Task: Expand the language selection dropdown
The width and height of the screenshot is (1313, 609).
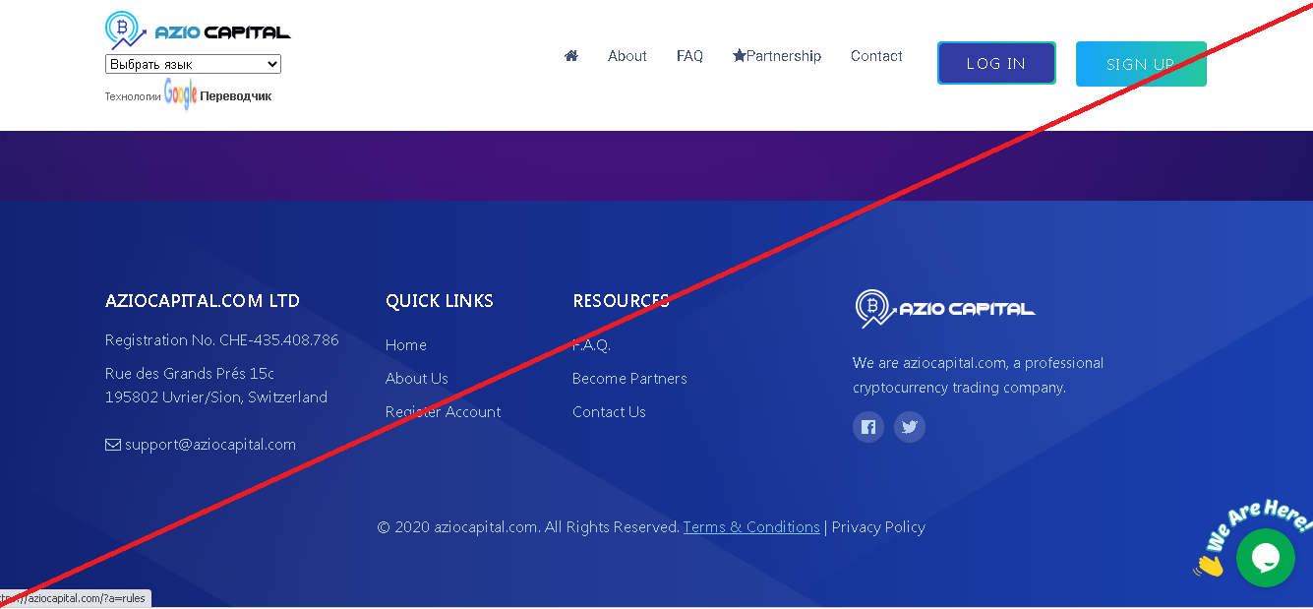Action: tap(193, 64)
